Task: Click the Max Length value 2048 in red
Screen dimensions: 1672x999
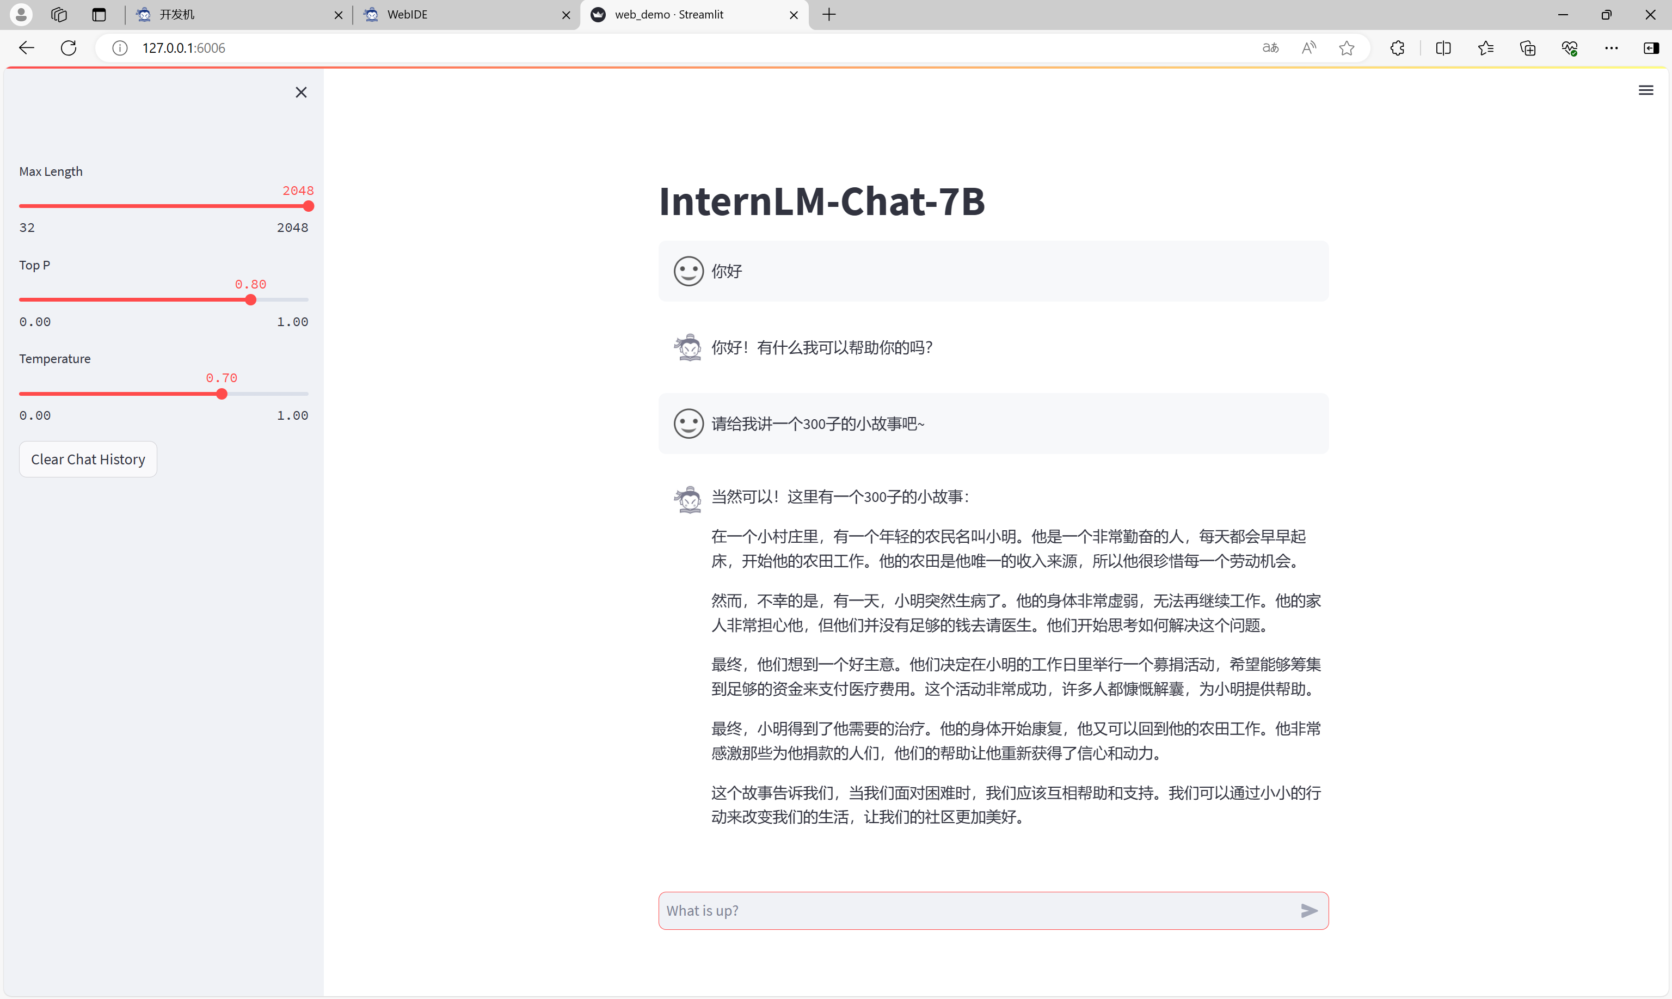Action: click(298, 191)
